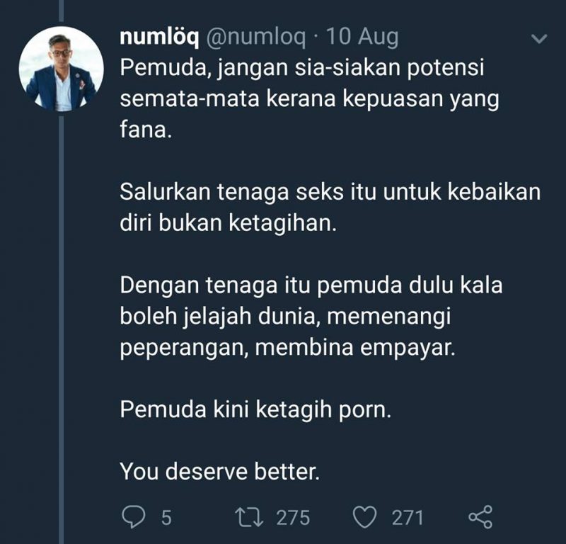Open the share icon options
Screen dimensions: 566x544
[x=480, y=517]
